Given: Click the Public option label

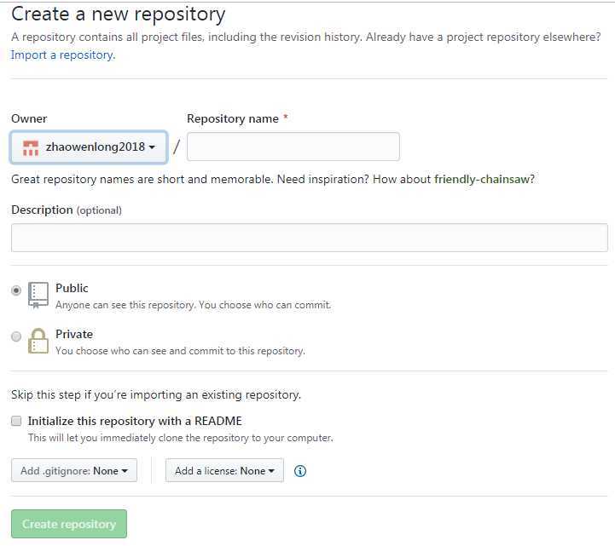Looking at the screenshot, I should [72, 288].
